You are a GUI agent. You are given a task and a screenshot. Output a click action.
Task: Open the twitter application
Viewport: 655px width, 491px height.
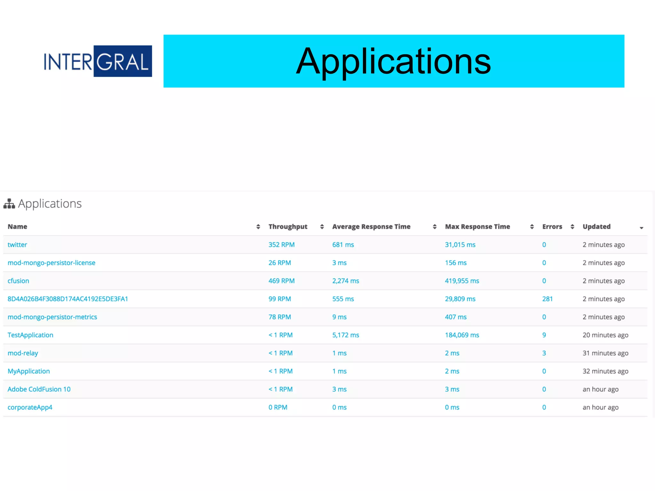17,245
